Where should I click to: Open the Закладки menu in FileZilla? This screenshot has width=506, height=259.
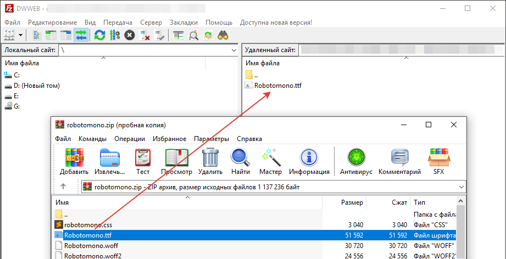pyautogui.click(x=184, y=22)
